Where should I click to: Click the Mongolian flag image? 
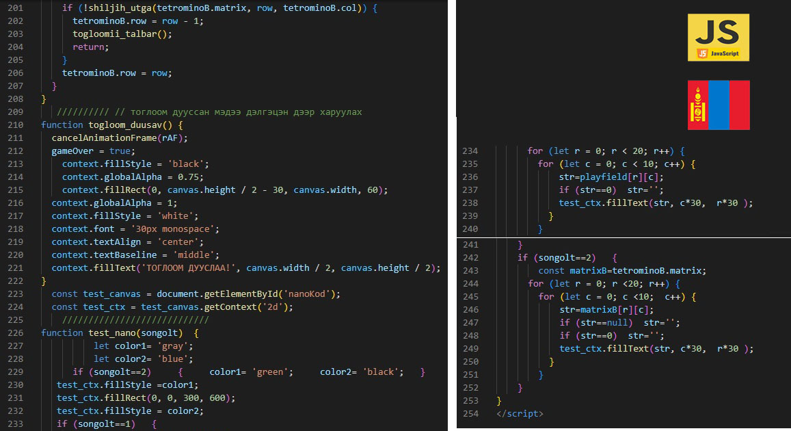point(718,105)
